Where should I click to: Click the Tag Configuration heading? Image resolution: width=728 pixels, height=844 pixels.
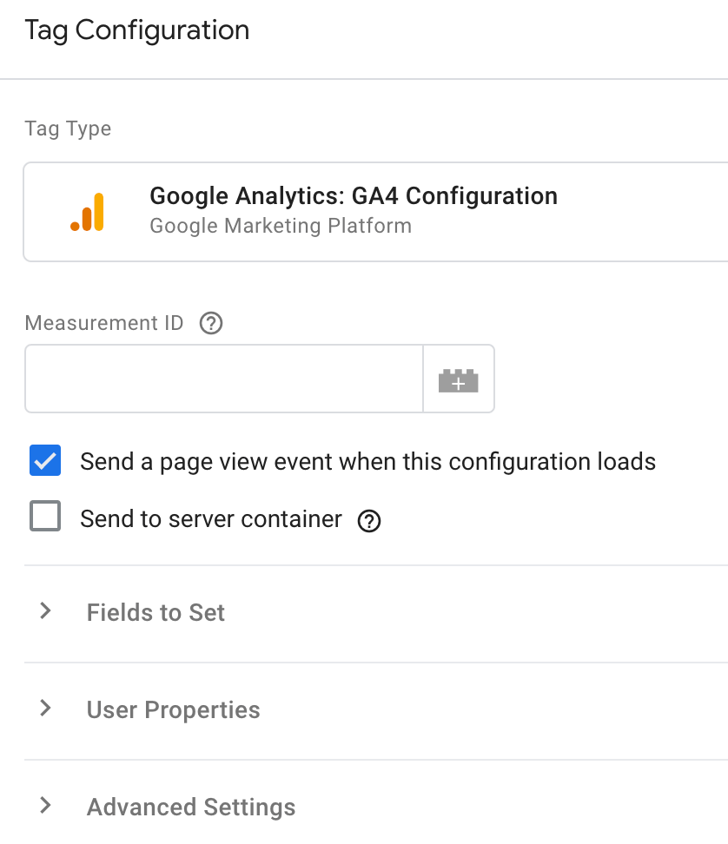click(x=137, y=30)
